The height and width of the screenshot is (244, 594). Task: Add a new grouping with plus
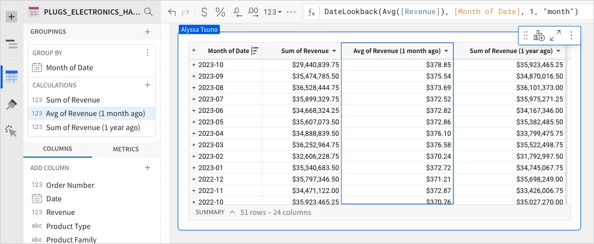click(148, 32)
